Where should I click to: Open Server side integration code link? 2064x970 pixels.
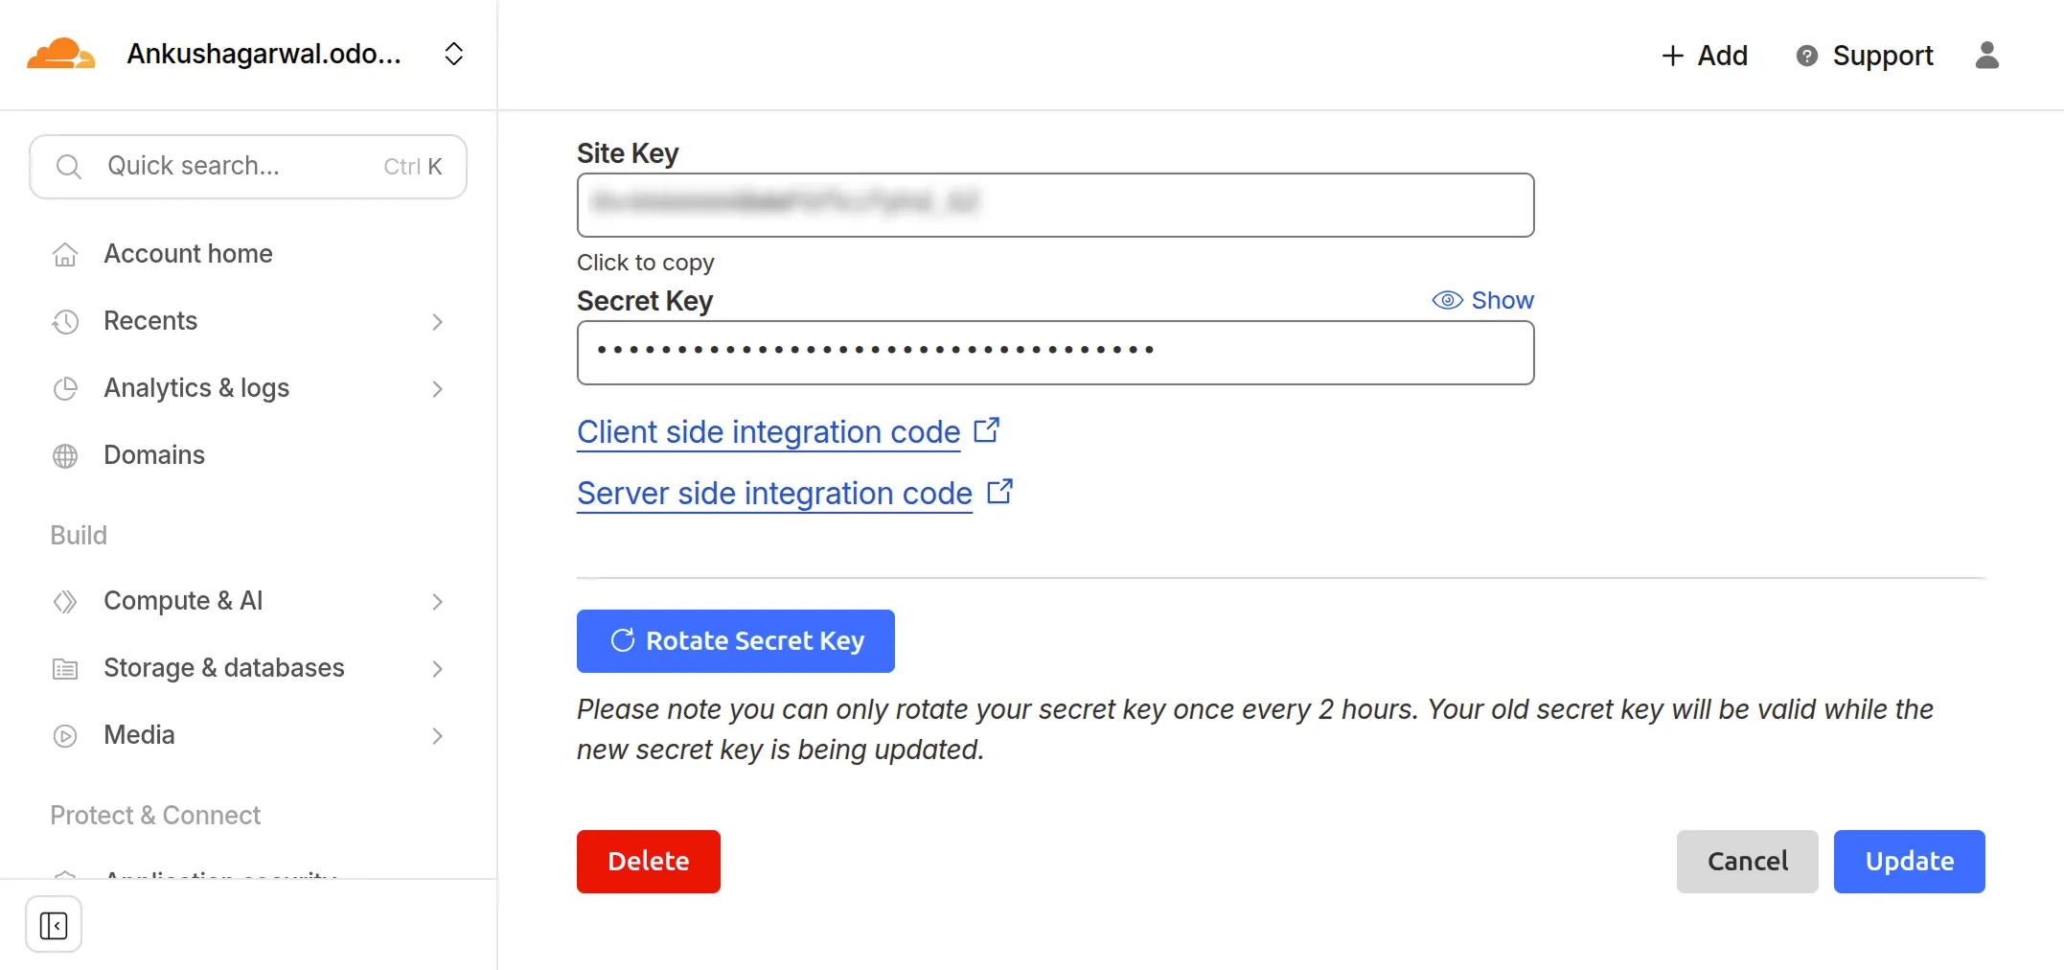(774, 494)
